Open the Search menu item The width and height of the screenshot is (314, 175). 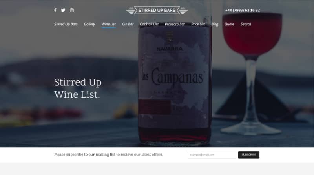(246, 24)
